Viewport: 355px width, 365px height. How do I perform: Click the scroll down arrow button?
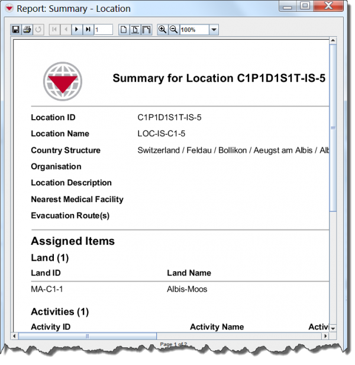[x=333, y=328]
